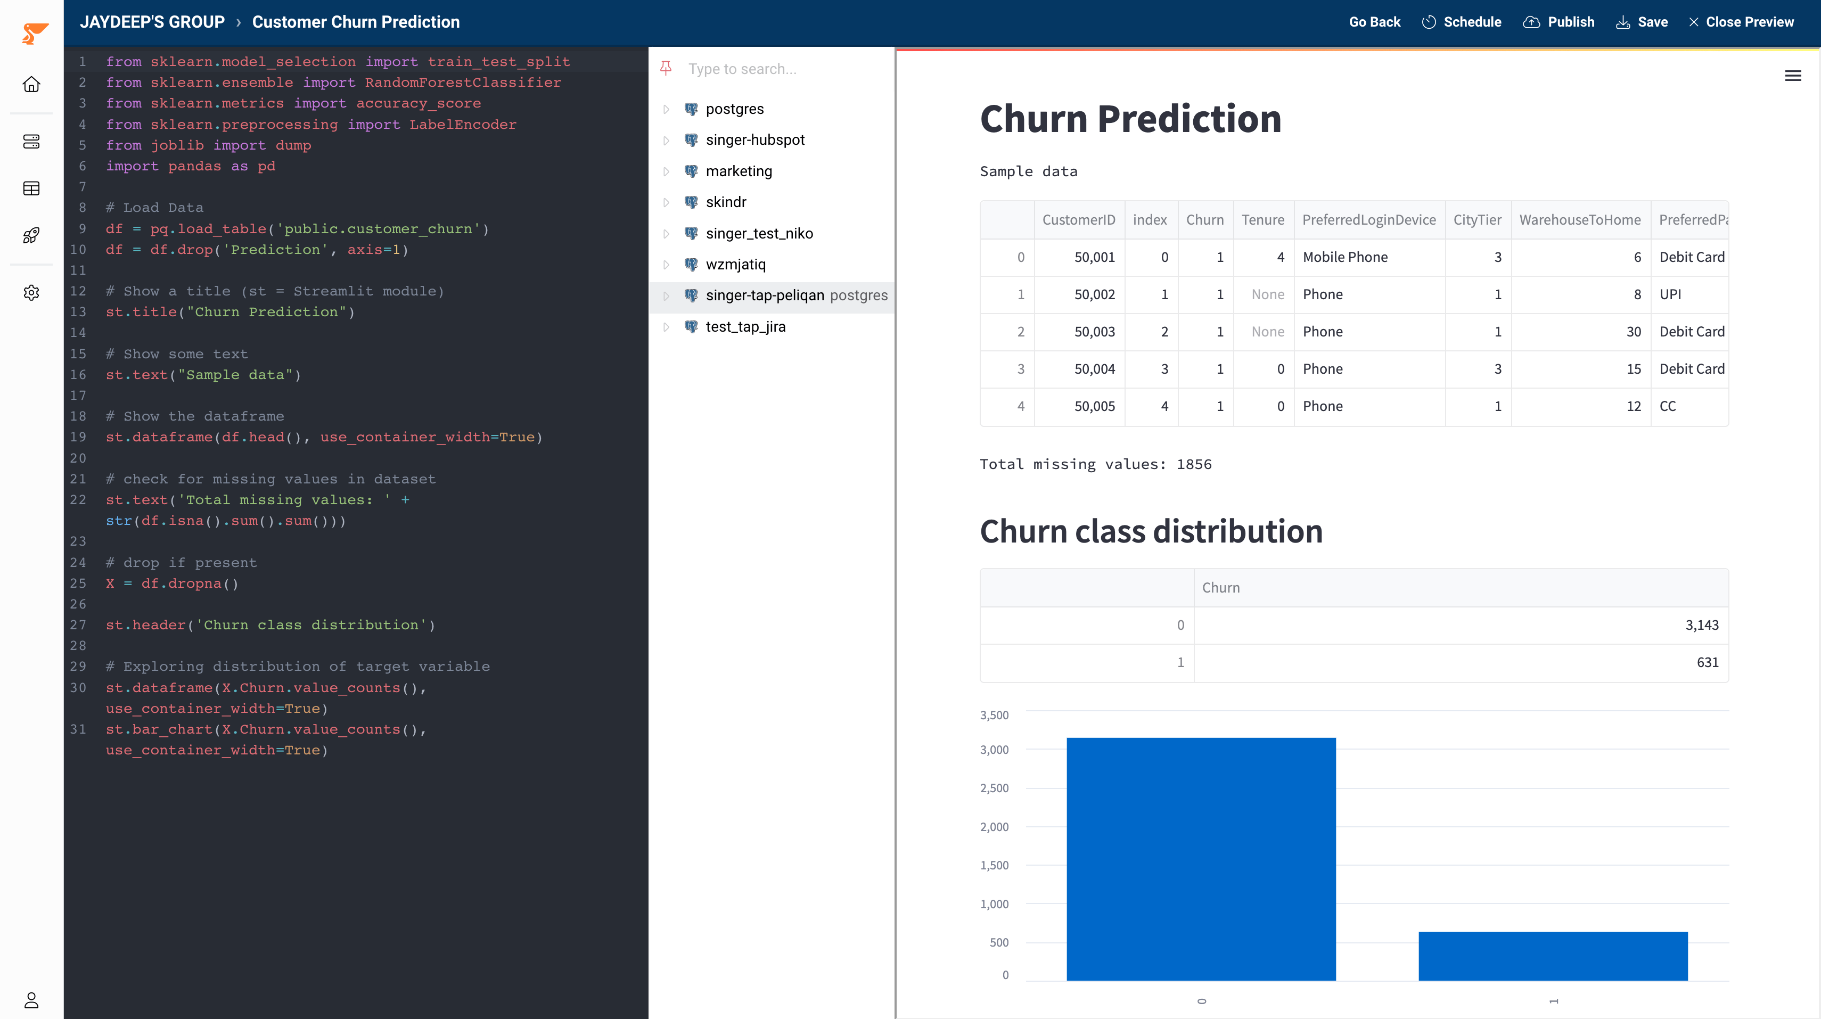Open the Home icon in sidebar
Image resolution: width=1821 pixels, height=1019 pixels.
31,84
